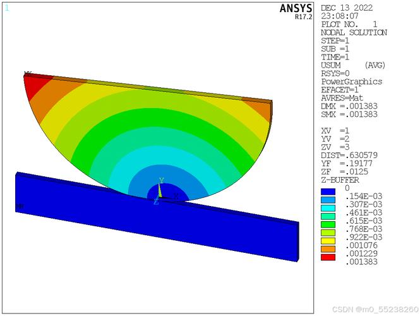This screenshot has height=316, width=420.
Task: Click the MN minimum marker on beam
Action: (20, 206)
